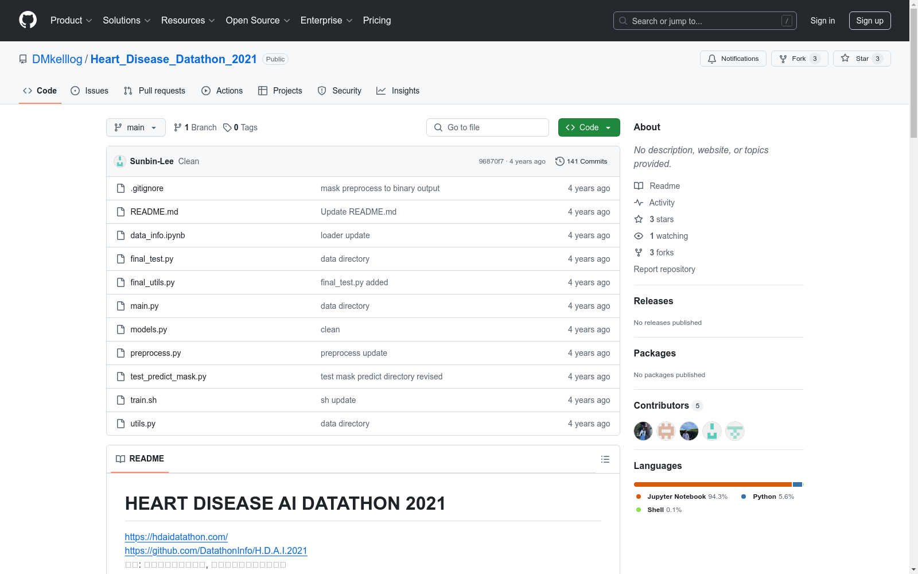Select the Jupyter Notebook language bar segment

click(713, 484)
